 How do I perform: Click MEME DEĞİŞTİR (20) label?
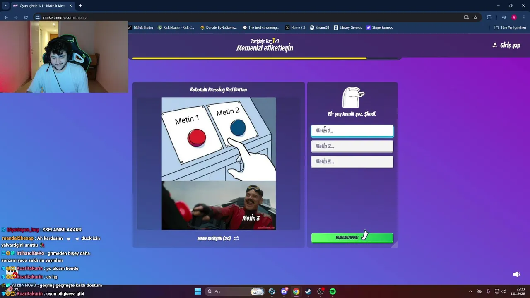(214, 238)
